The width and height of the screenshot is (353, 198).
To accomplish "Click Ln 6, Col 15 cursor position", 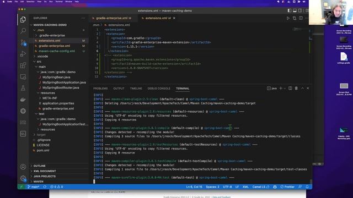I will pos(194,187).
